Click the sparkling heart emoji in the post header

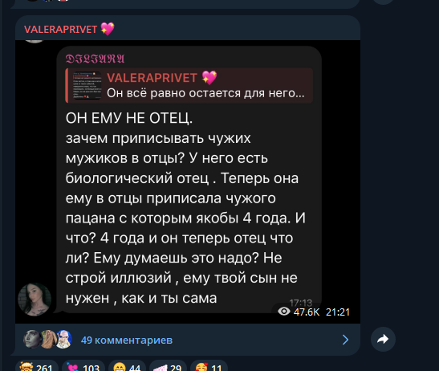108,29
